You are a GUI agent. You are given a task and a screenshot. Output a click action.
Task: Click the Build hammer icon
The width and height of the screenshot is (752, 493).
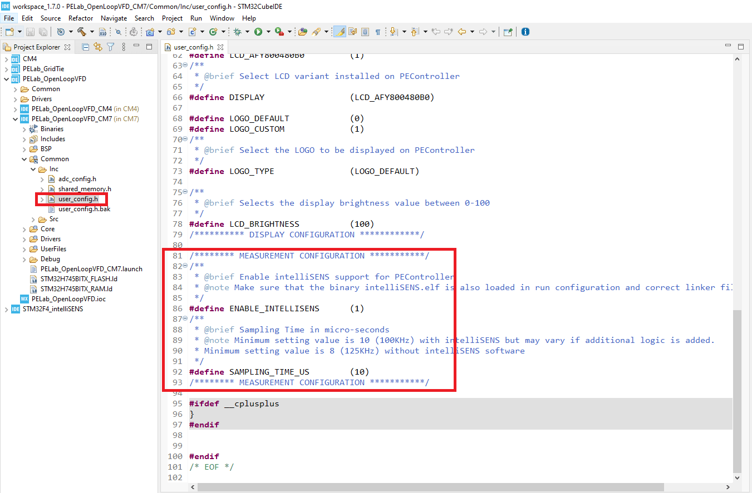tap(82, 32)
